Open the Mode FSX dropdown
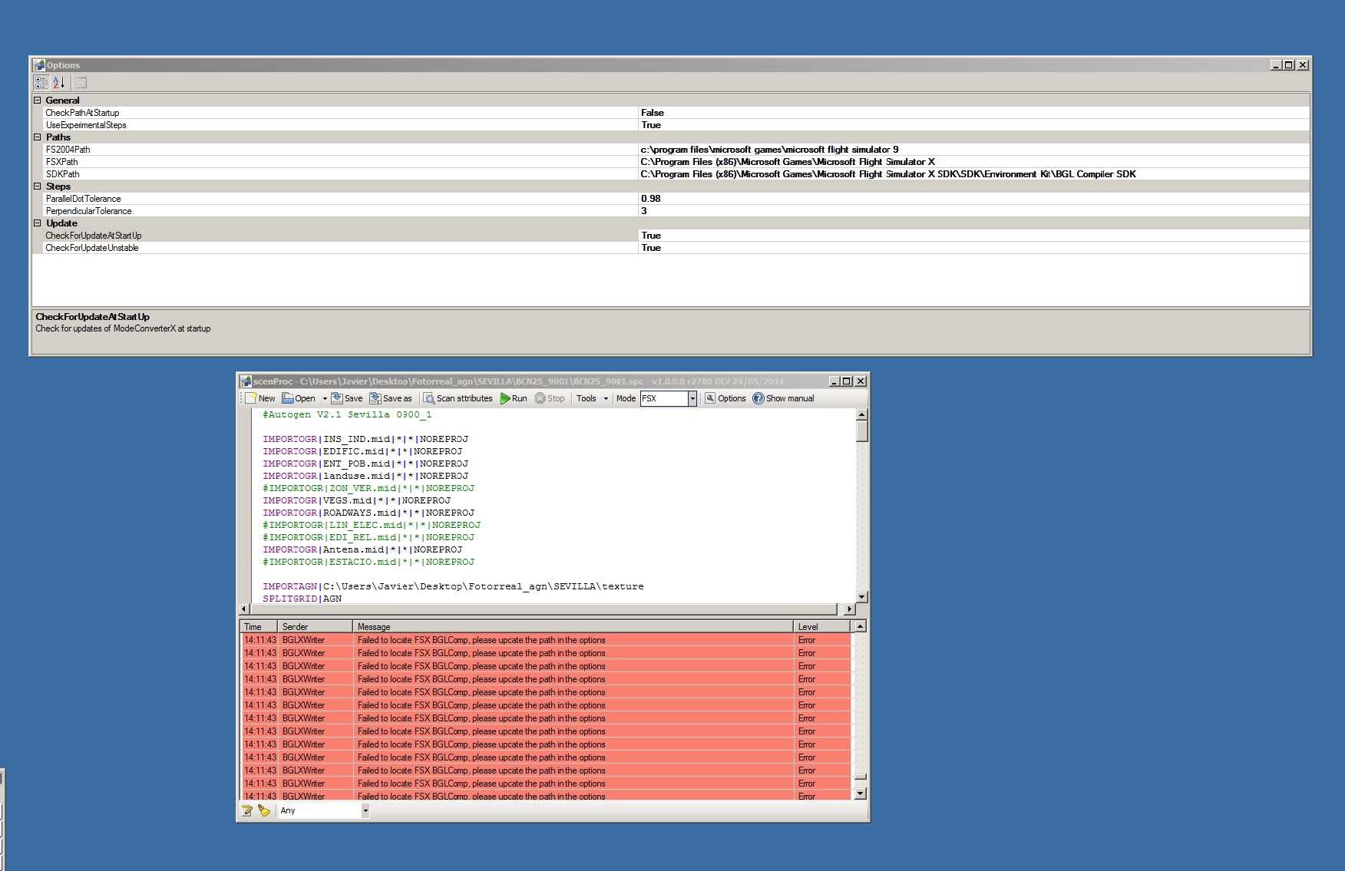The height and width of the screenshot is (871, 1345). (x=692, y=398)
